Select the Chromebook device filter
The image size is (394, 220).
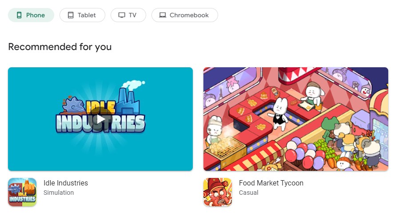185,15
